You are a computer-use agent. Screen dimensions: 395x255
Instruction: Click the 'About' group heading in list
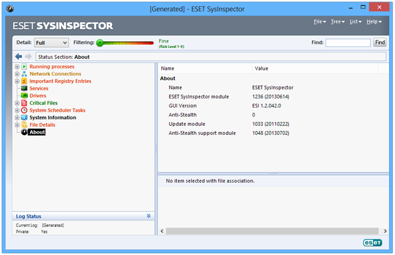(x=168, y=78)
